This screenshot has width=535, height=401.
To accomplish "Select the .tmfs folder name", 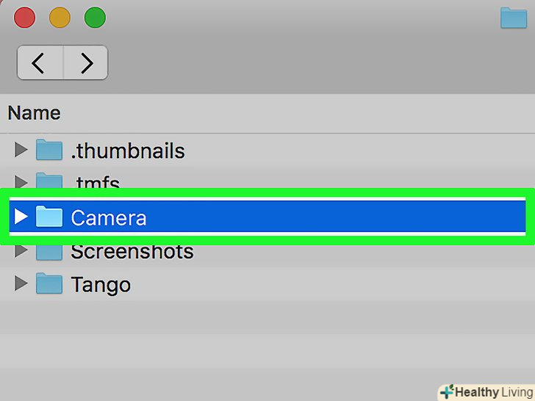I will [95, 181].
